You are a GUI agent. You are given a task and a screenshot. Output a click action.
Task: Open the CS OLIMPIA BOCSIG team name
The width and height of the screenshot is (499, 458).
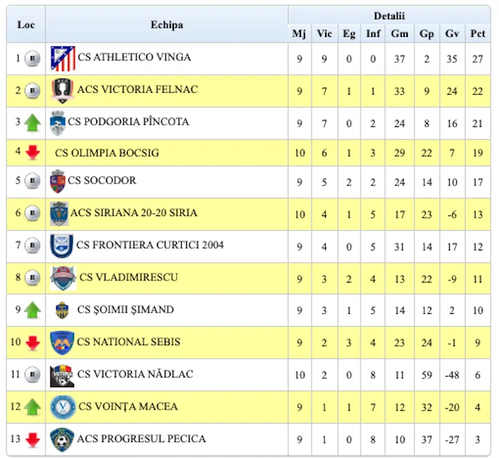click(107, 153)
